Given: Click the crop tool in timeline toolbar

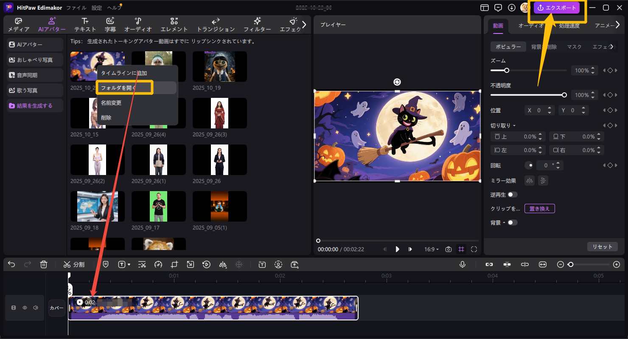Looking at the screenshot, I should tap(174, 264).
